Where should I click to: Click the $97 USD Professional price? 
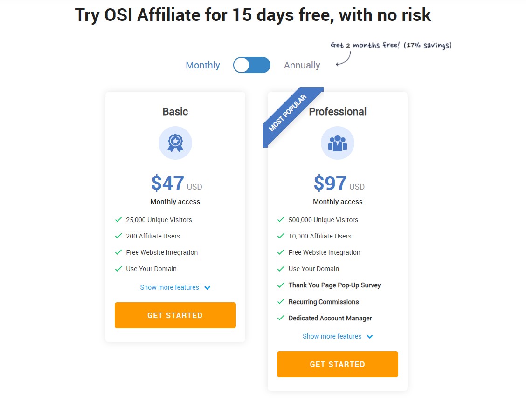(339, 183)
